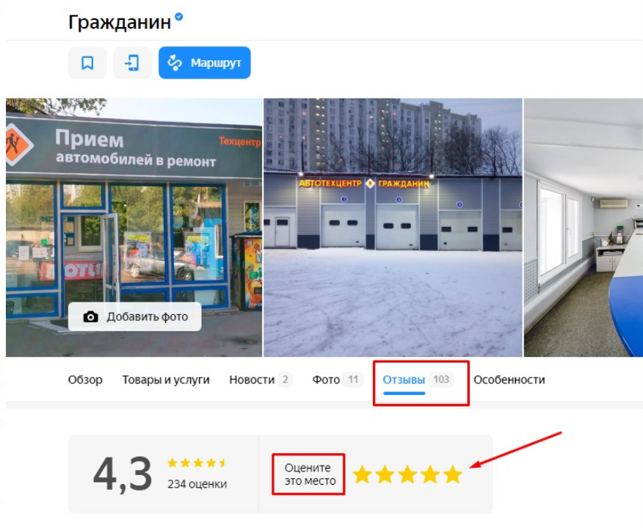Image resolution: width=643 pixels, height=528 pixels.
Task: Click the blue verified checkmark badge
Action: 179,17
